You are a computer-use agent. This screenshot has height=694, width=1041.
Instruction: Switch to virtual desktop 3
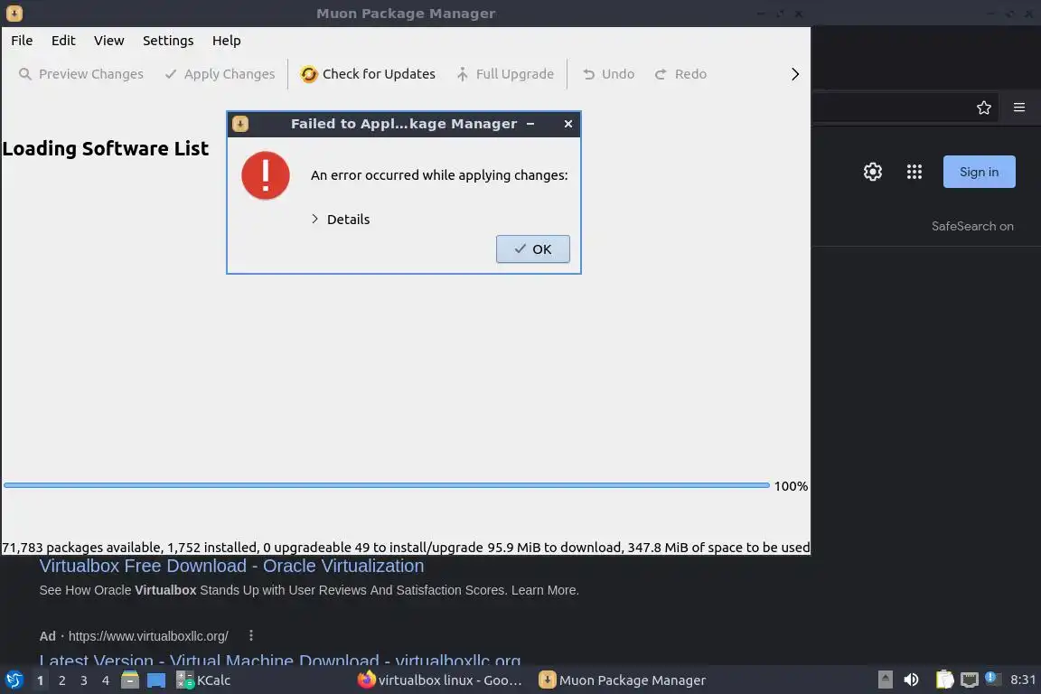(x=84, y=680)
